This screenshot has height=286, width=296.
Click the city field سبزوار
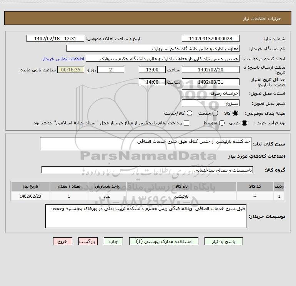pos(211,103)
